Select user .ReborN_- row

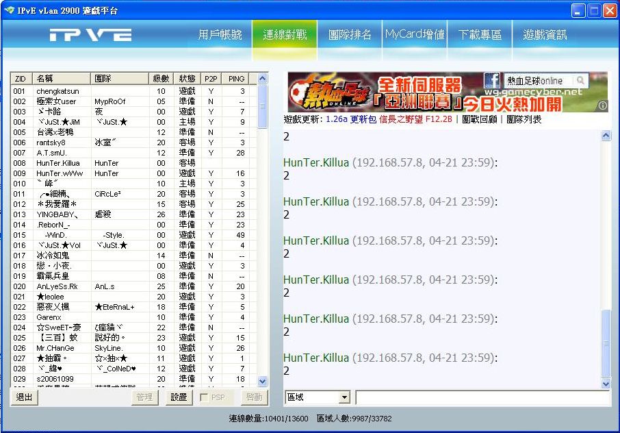[133, 225]
